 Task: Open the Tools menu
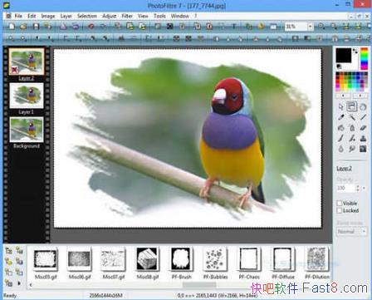(159, 16)
